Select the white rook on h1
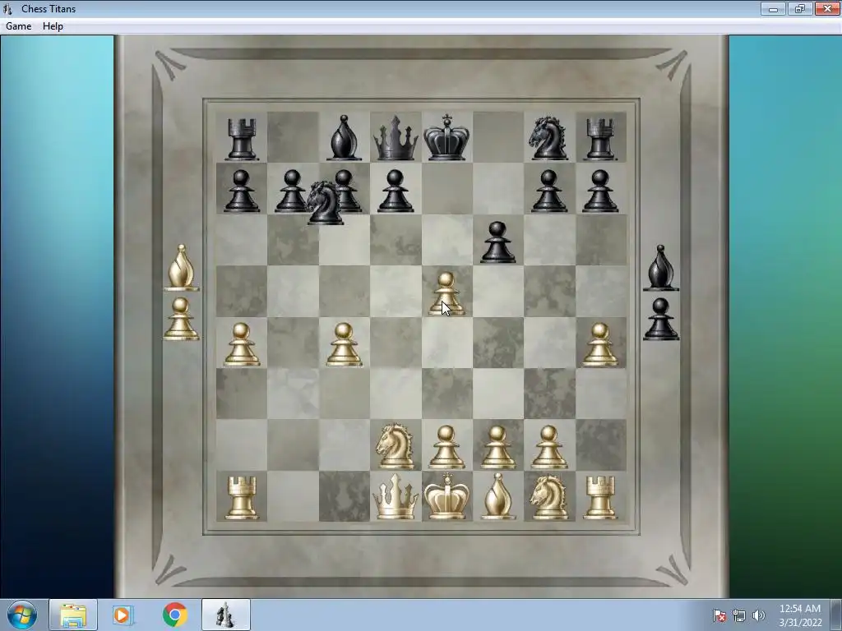The image size is (842, 631). tap(599, 498)
